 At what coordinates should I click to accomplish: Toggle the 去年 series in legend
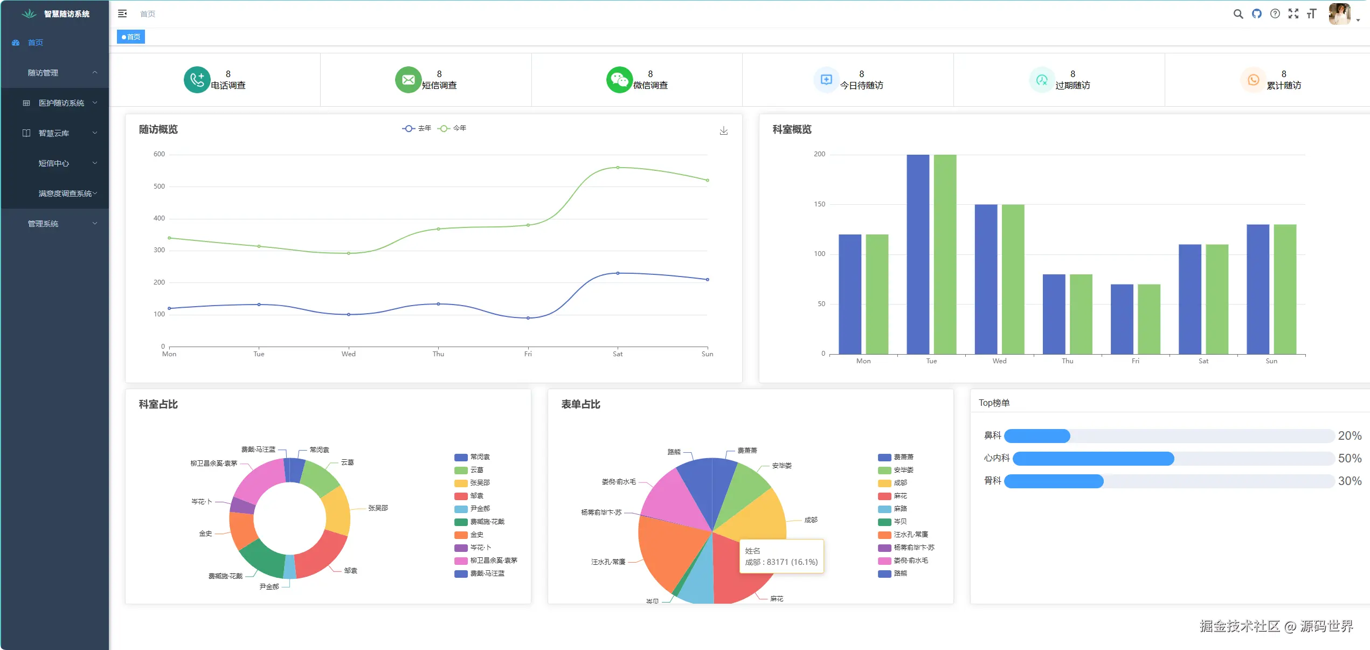click(417, 128)
